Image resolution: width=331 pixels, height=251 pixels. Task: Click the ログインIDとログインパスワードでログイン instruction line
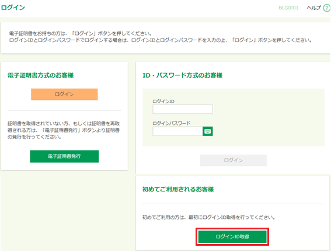pyautogui.click(x=161, y=40)
